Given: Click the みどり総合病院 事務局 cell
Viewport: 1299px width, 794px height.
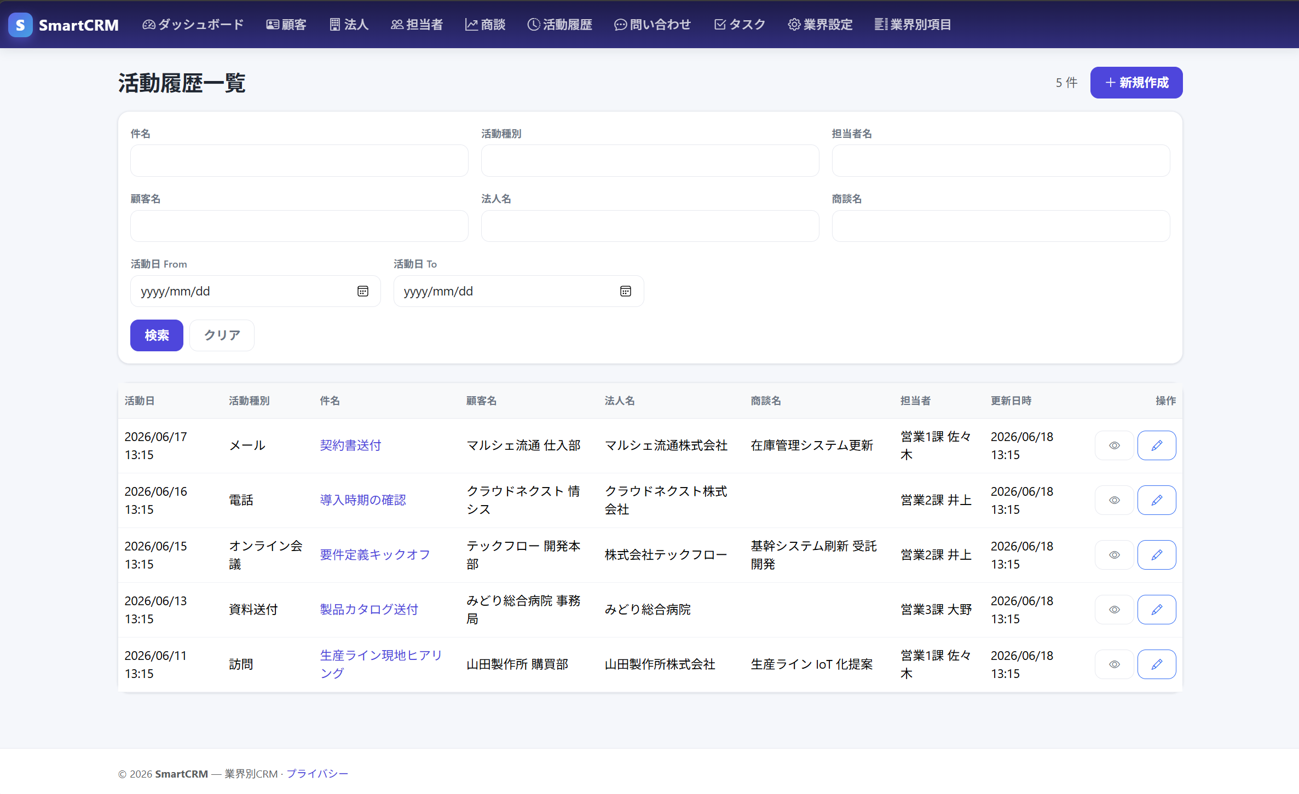Looking at the screenshot, I should 523,610.
